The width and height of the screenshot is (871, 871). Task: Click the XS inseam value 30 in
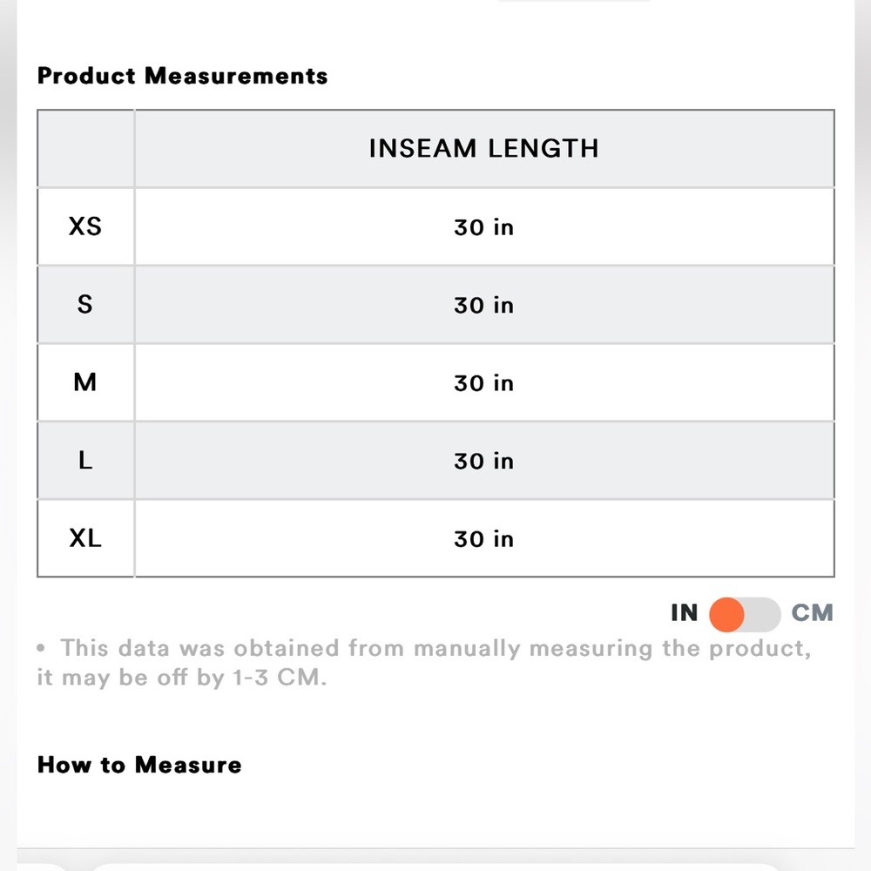pyautogui.click(x=483, y=227)
